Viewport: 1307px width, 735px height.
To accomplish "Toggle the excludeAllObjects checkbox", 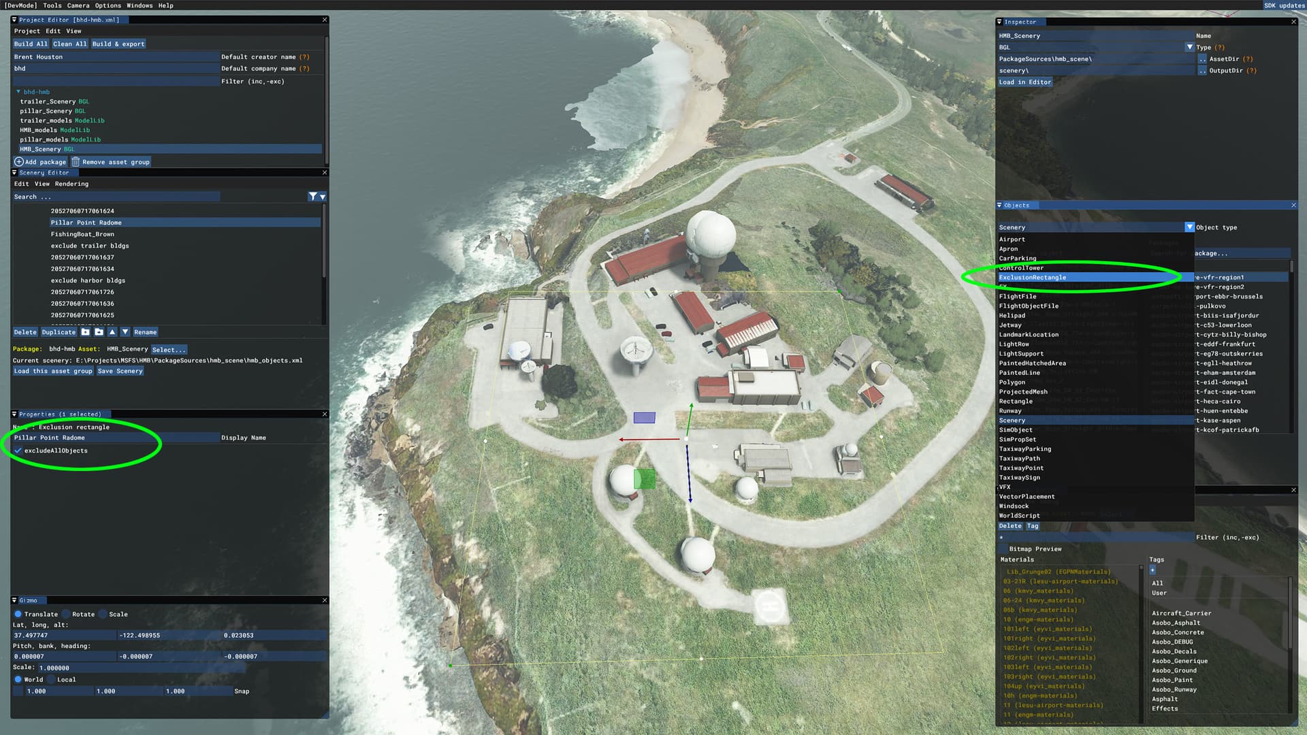I will (x=18, y=451).
